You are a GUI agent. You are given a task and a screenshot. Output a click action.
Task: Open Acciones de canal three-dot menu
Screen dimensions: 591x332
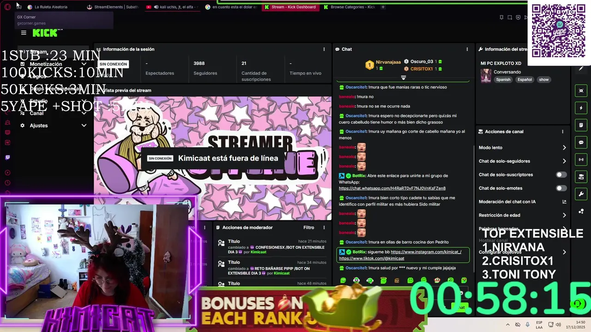pos(562,131)
